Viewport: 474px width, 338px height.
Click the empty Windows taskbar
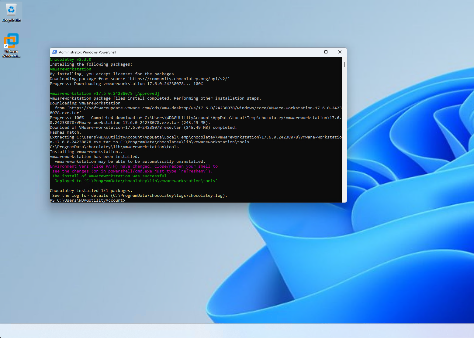click(237, 331)
